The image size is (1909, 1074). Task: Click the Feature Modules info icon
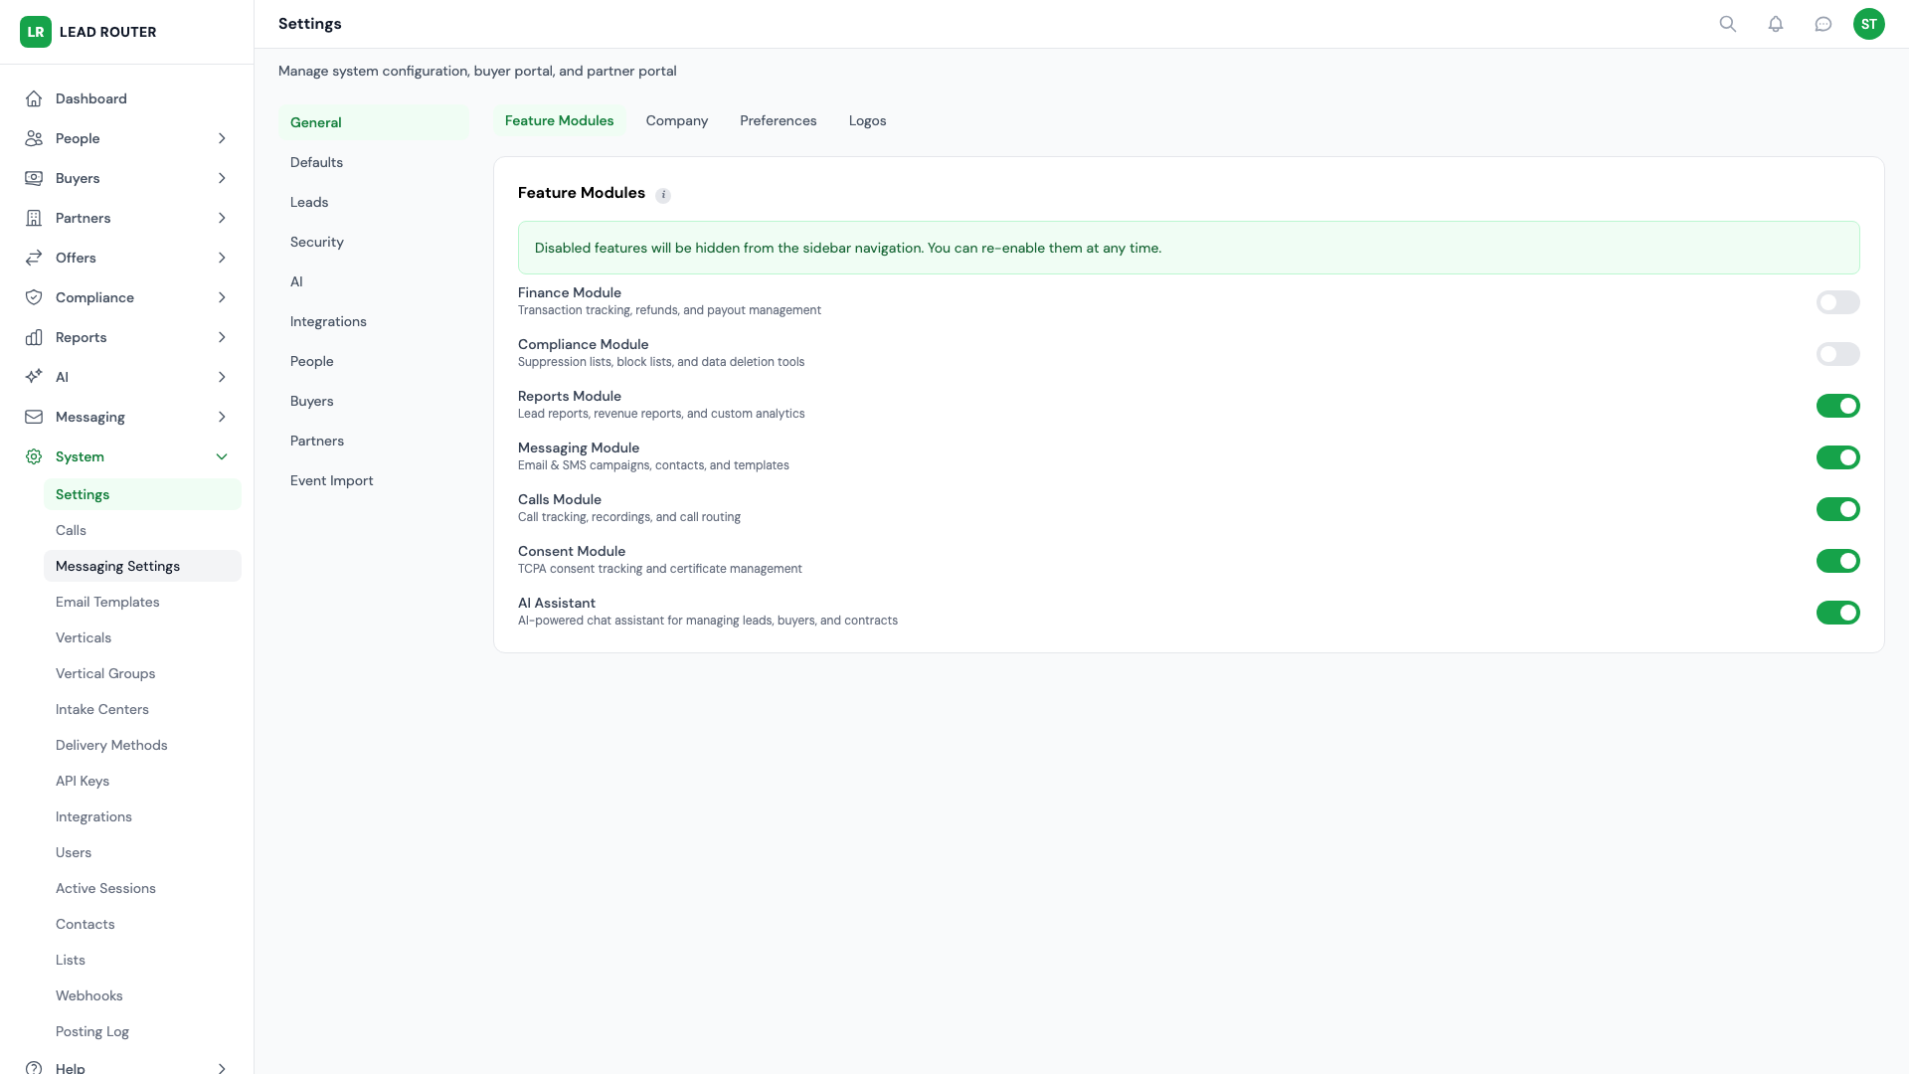(663, 195)
